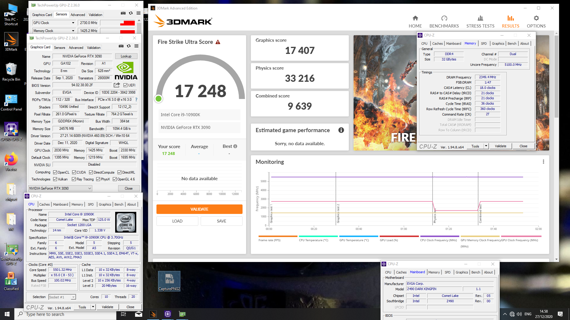Viewport: 570px width, 320px height.
Task: Switch to the RESULTS tab in 3DMark
Action: pos(510,22)
